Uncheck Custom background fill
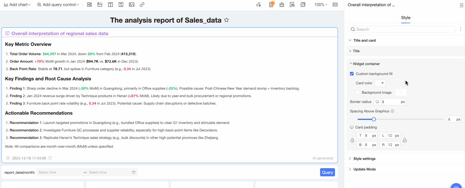The width and height of the screenshot is (465, 188). 352,74
